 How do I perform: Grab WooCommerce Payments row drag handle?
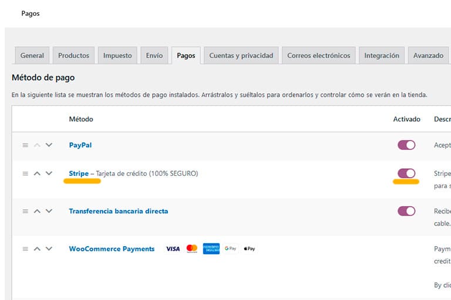point(25,249)
